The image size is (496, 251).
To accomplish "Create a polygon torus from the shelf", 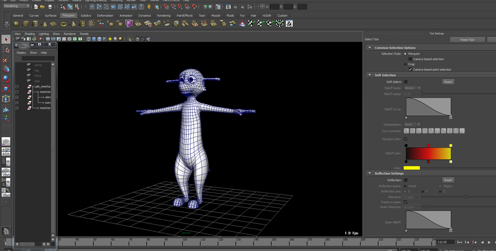I will [63, 23].
